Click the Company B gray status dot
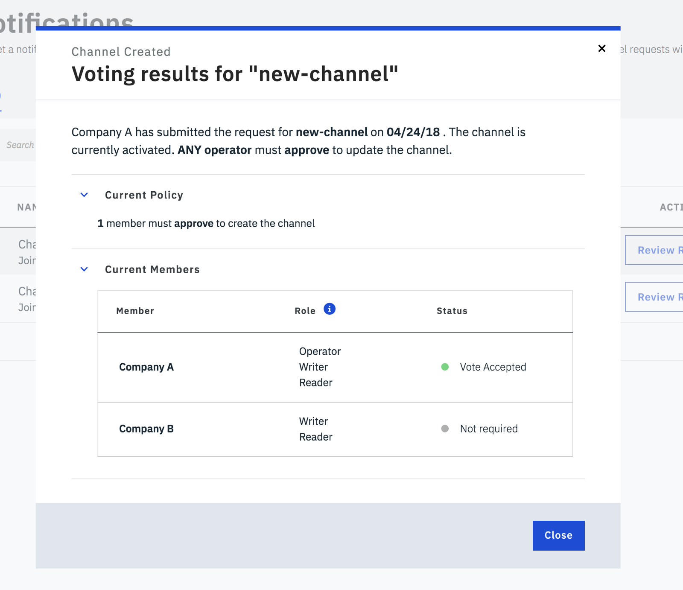The height and width of the screenshot is (590, 683). (445, 429)
